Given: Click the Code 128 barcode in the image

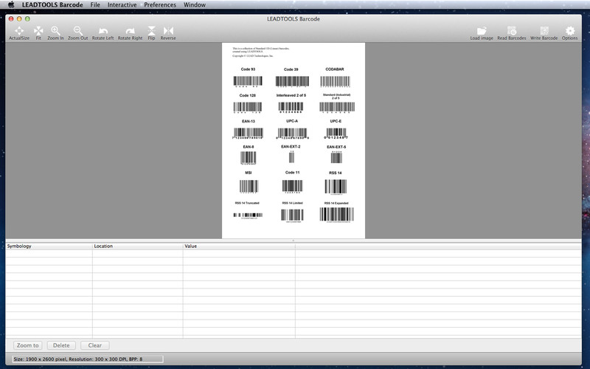Looking at the screenshot, I should tap(248, 107).
